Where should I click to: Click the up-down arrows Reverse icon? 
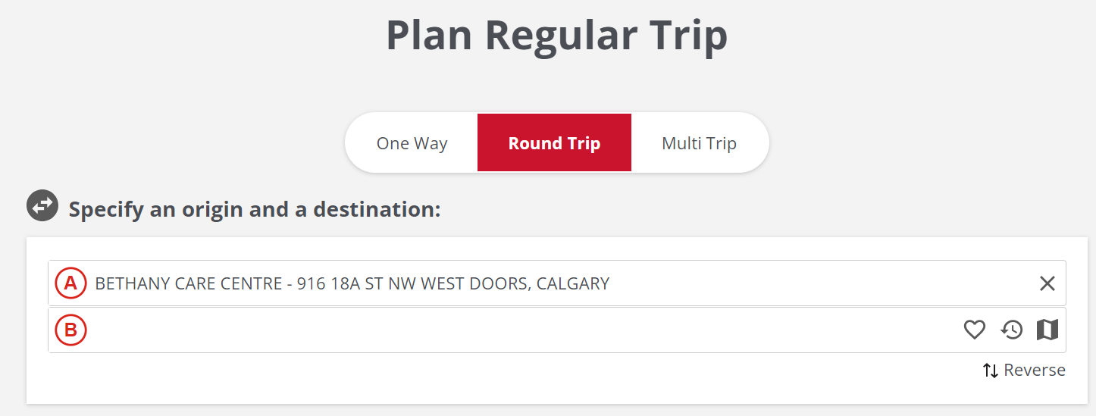[x=990, y=371]
